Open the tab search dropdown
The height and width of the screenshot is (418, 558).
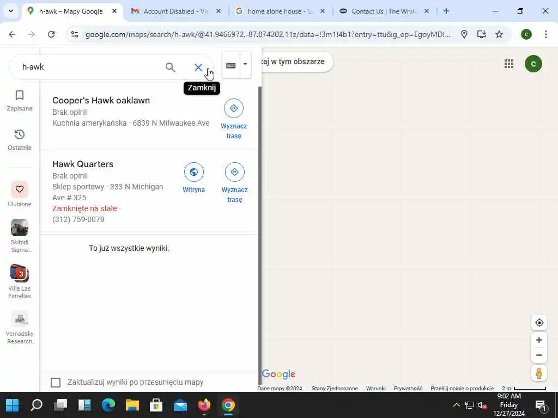11,11
